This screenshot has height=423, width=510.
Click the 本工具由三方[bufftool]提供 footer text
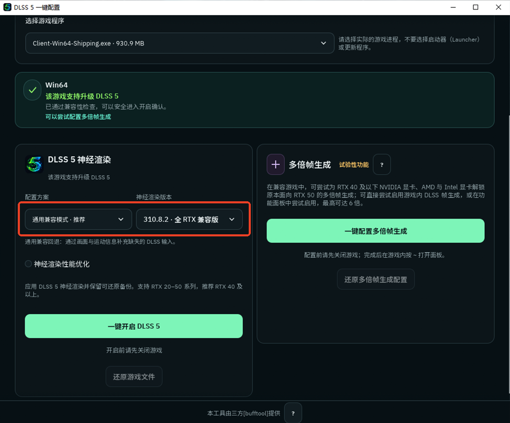click(x=243, y=413)
